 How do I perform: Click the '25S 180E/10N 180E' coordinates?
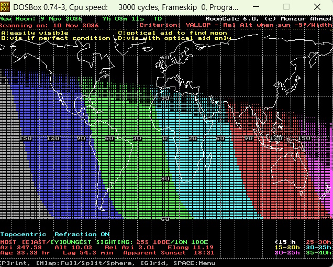(x=172, y=242)
